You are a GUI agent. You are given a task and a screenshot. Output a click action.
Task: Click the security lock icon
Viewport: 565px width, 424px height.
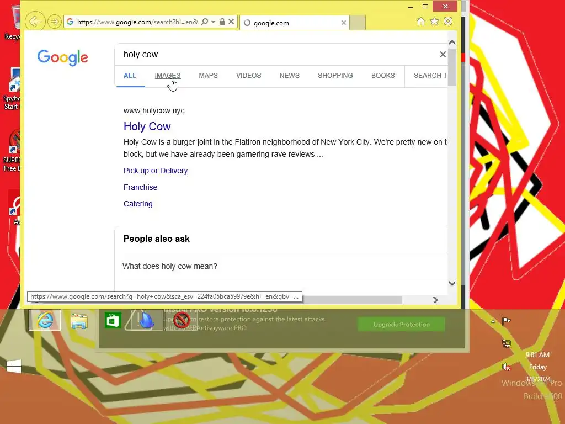222,22
